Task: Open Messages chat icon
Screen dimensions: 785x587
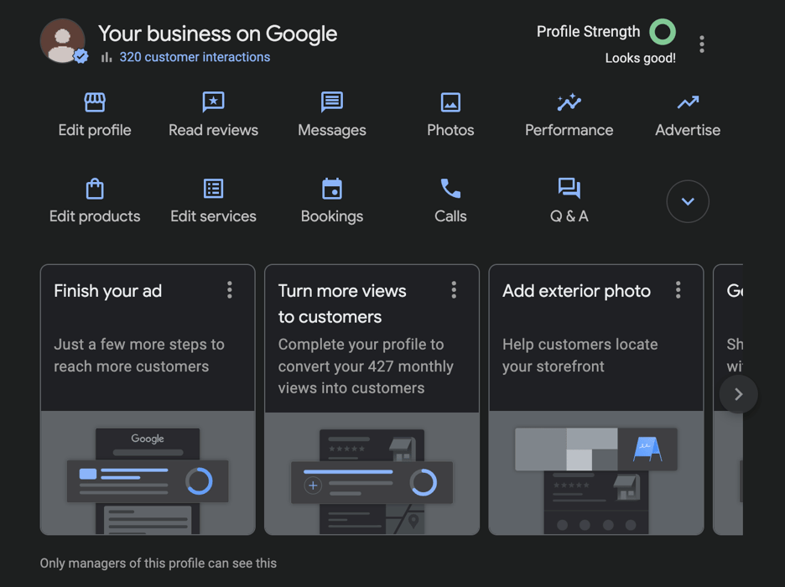Action: pos(332,102)
